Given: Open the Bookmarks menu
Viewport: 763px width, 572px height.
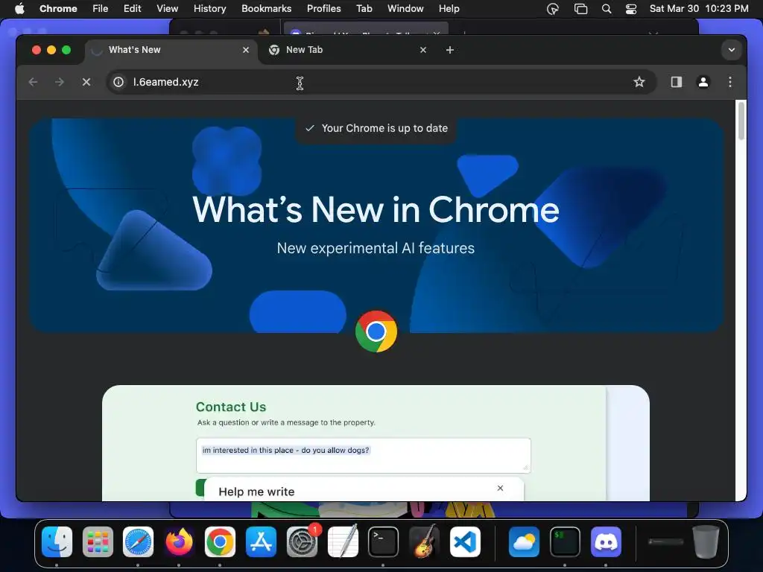Looking at the screenshot, I should (266, 8).
